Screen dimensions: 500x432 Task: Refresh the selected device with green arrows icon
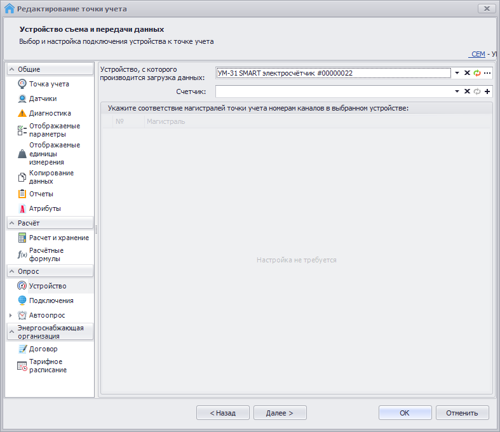tap(477, 73)
